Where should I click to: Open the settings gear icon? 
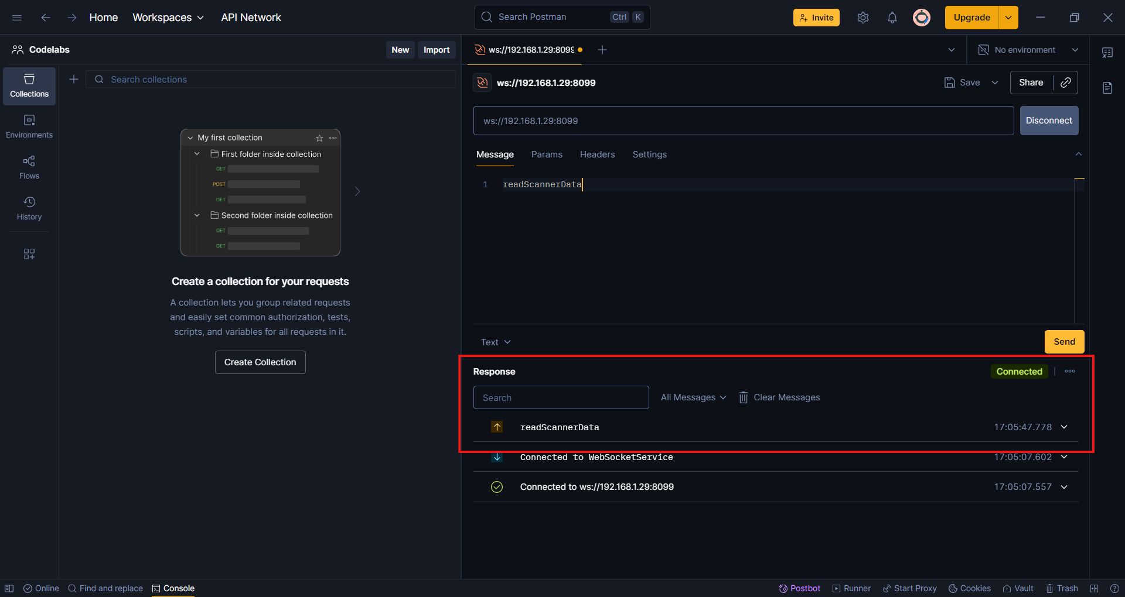(x=862, y=18)
